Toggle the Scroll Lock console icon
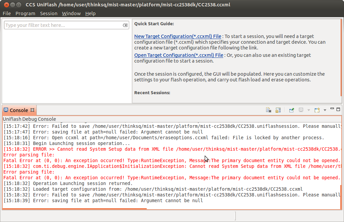 (x=278, y=110)
